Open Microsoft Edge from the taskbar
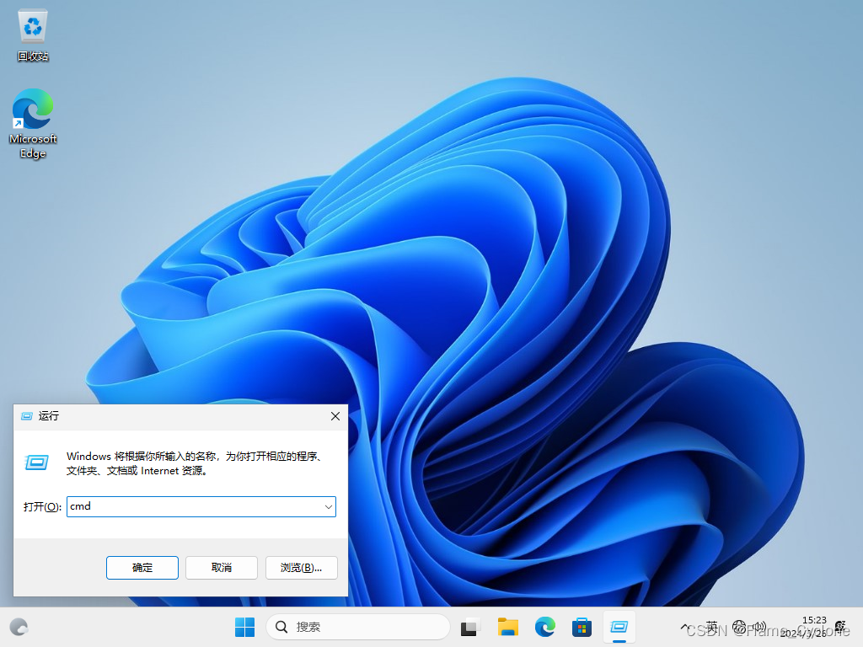 [x=545, y=627]
